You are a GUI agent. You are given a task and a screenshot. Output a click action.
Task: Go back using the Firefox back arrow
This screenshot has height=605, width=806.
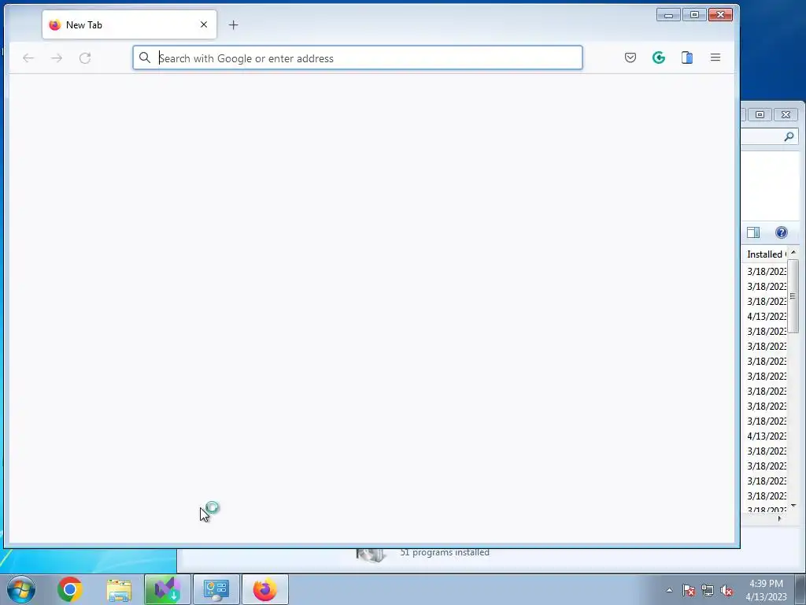click(28, 58)
